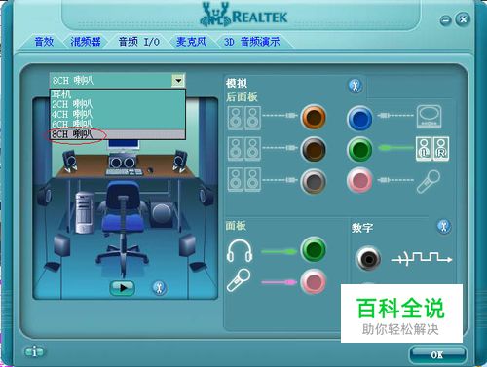Click the gray rear panel jack

tap(314, 181)
